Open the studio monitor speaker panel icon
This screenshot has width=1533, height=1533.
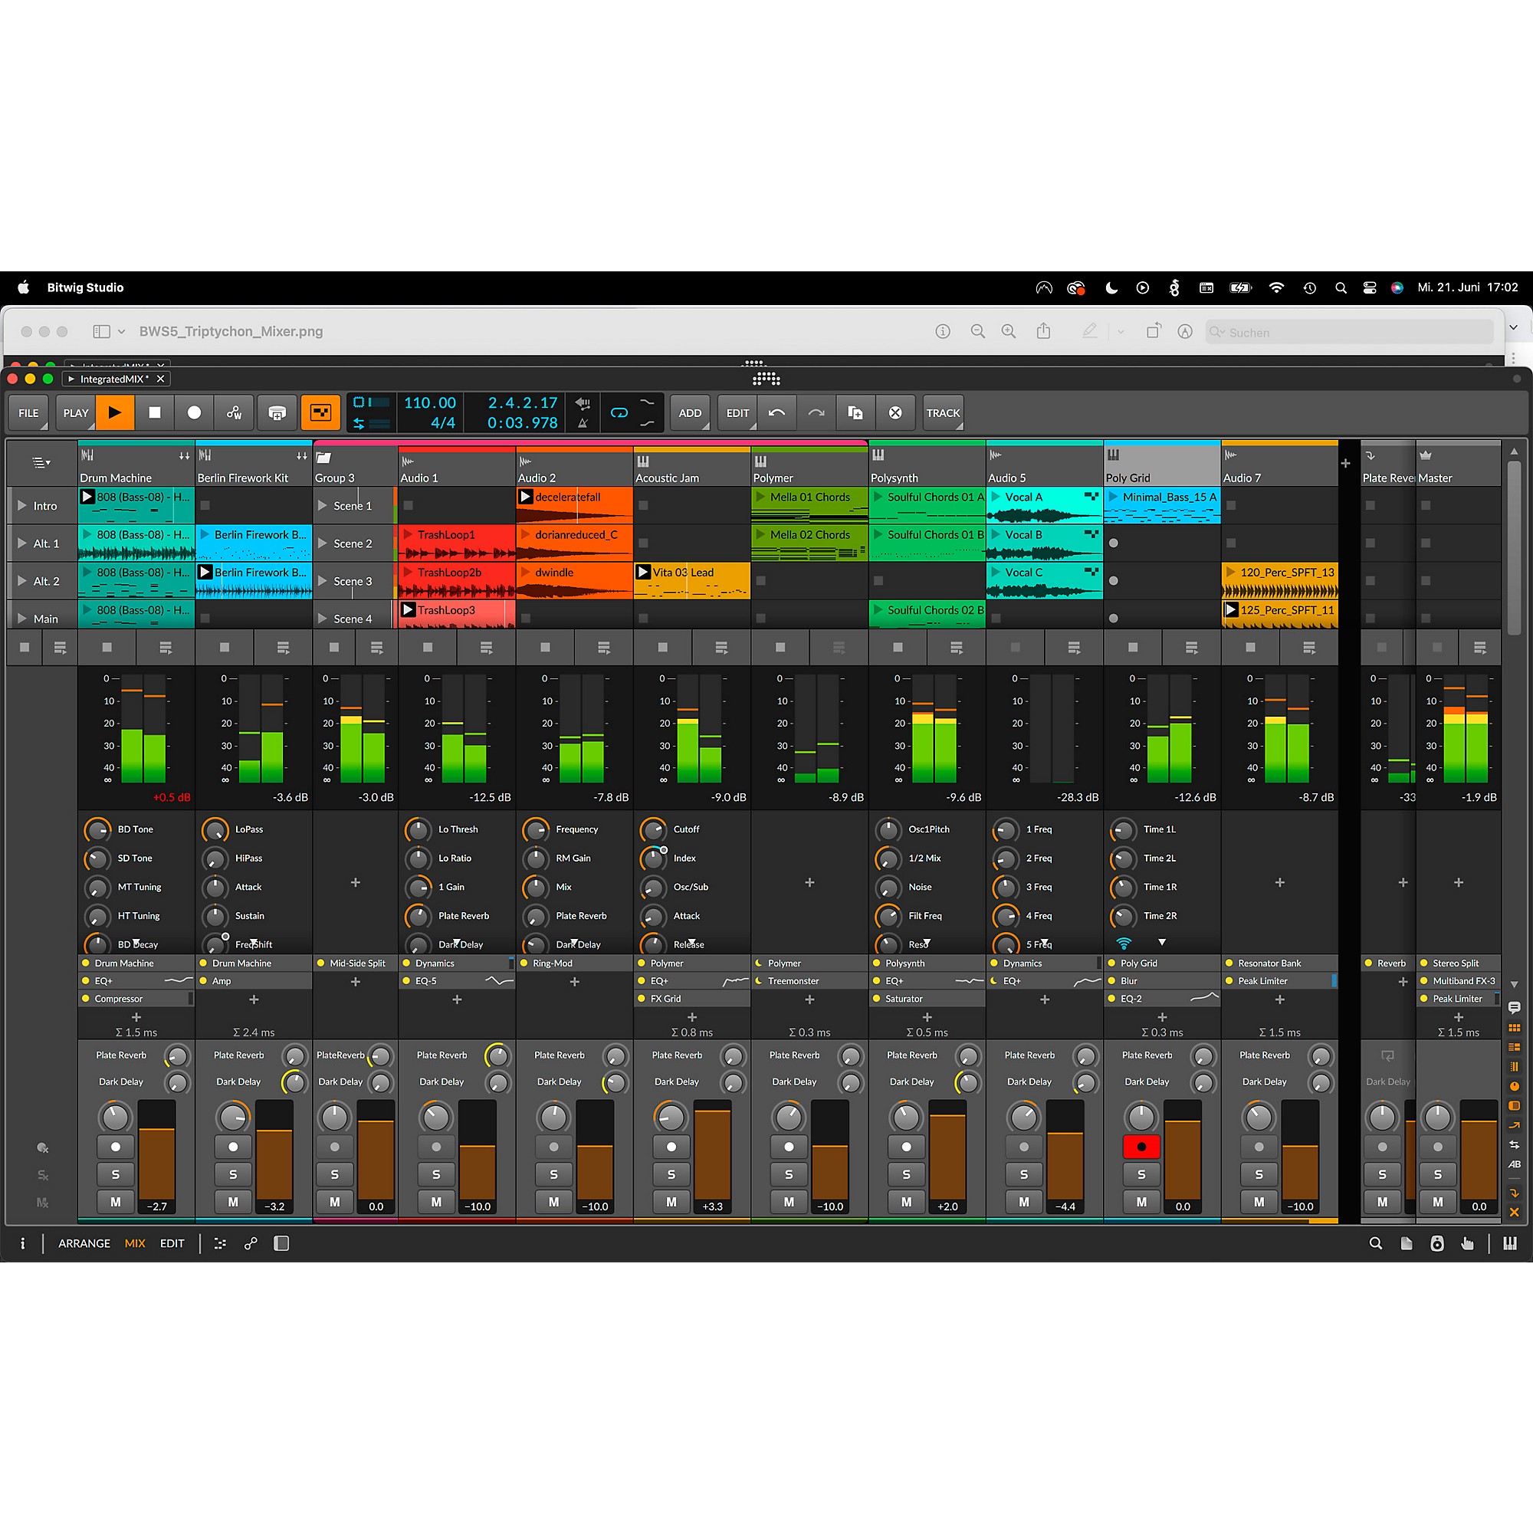pyautogui.click(x=1437, y=1243)
